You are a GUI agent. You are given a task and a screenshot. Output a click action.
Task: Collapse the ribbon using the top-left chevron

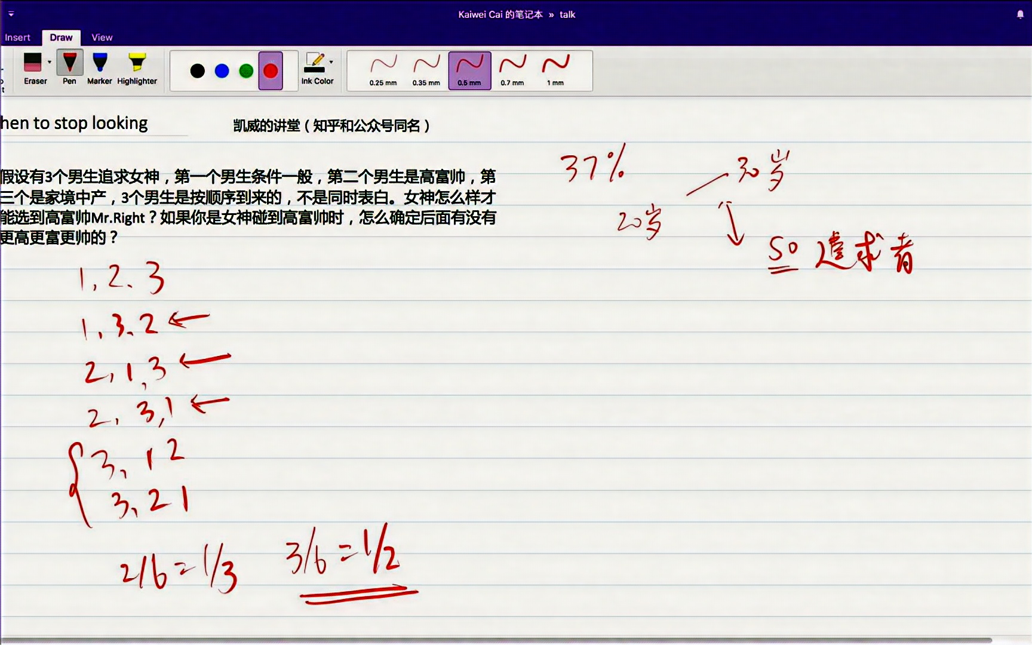coord(11,13)
